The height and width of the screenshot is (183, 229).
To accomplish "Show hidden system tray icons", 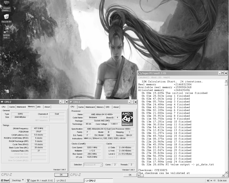I will click(x=211, y=181).
